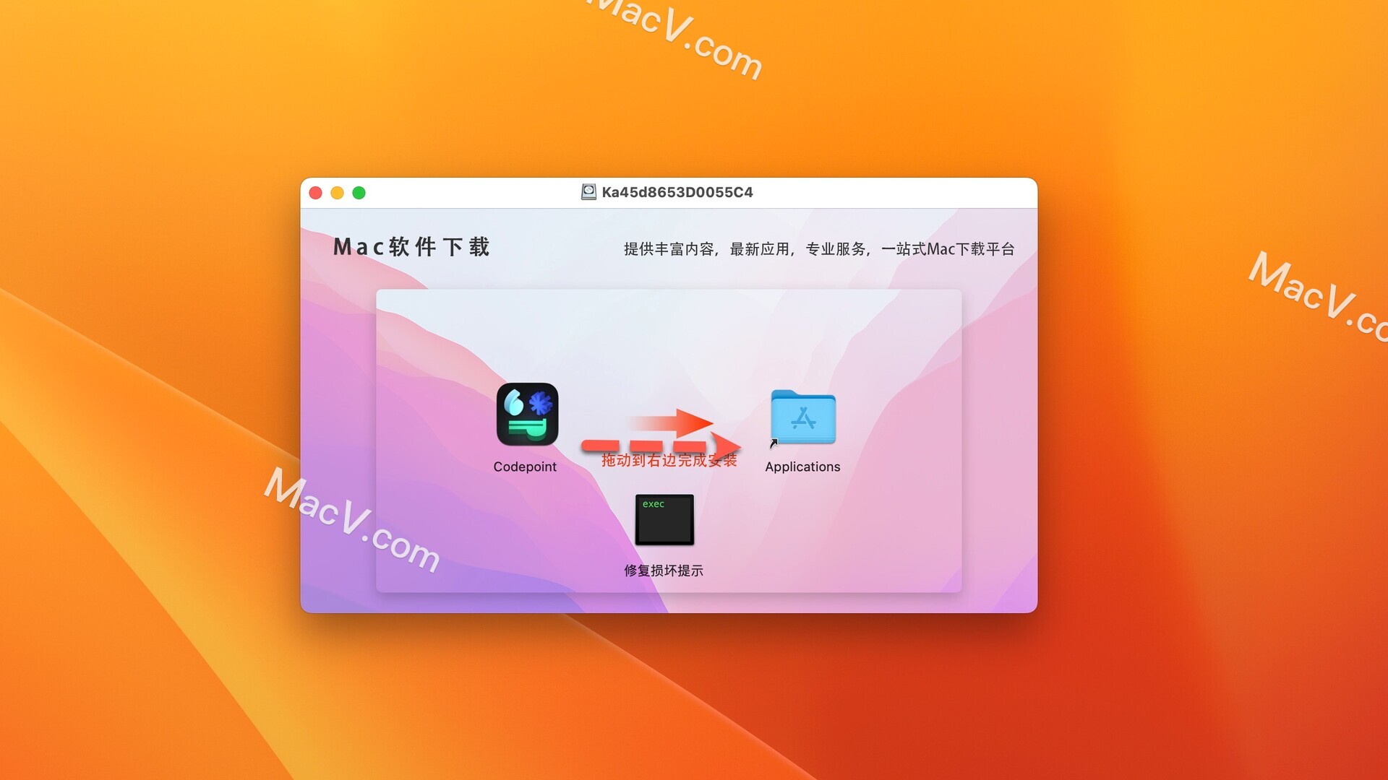Click the green maximize button
This screenshot has width=1388, height=780.
point(360,191)
